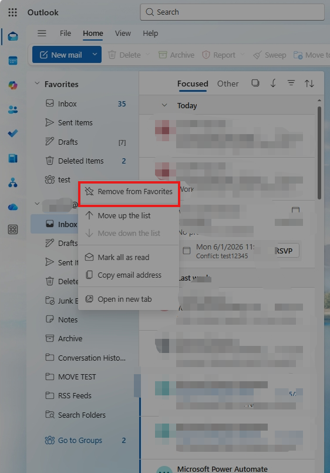The height and width of the screenshot is (473, 330).
Task: Click the Archive toolbar button
Action: click(x=176, y=55)
